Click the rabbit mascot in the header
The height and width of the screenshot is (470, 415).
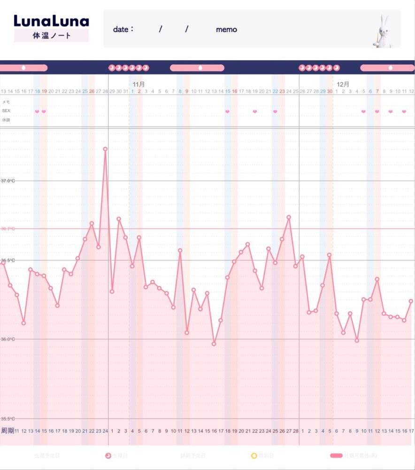pos(384,30)
